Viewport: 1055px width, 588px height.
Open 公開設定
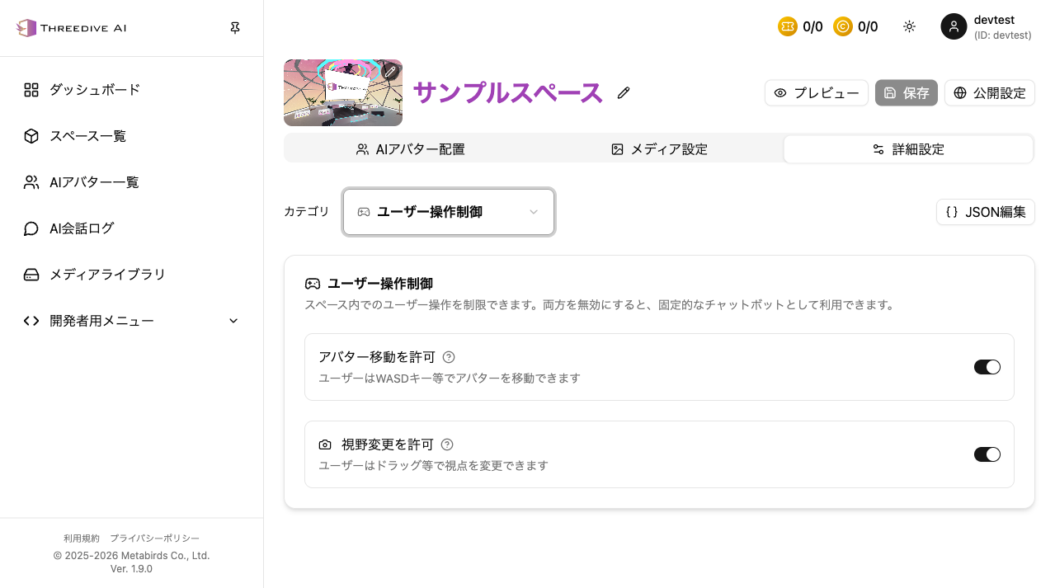[x=990, y=93]
